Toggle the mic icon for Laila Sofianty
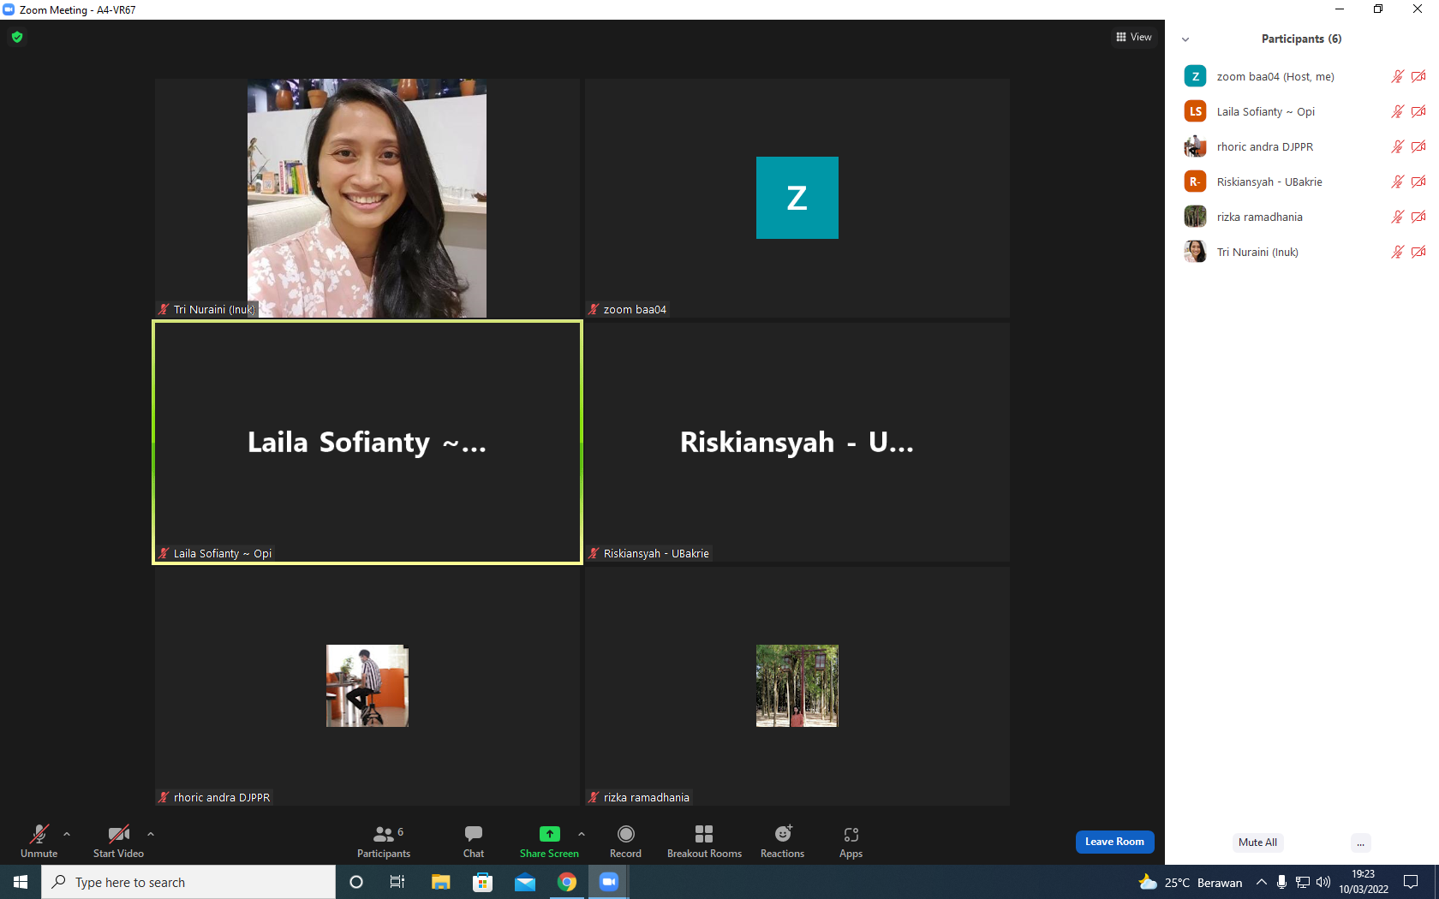Viewport: 1439px width, 899px height. [x=1397, y=111]
